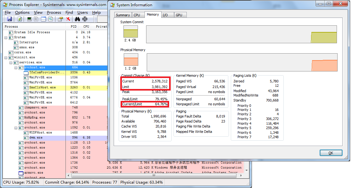353x188 pixels.
Task: Select the WmiPrvSE.exe PID 6776 row
Action: pyautogui.click(x=55, y=97)
